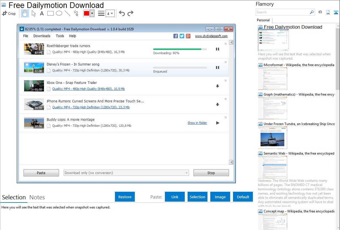Viewport: 340px width, 230px height.
Task: Start downloading Xbox One Snap Feature Trailer
Action: coord(217,86)
